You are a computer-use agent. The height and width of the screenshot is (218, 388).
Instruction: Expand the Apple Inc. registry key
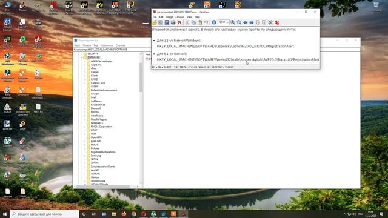click(x=85, y=65)
